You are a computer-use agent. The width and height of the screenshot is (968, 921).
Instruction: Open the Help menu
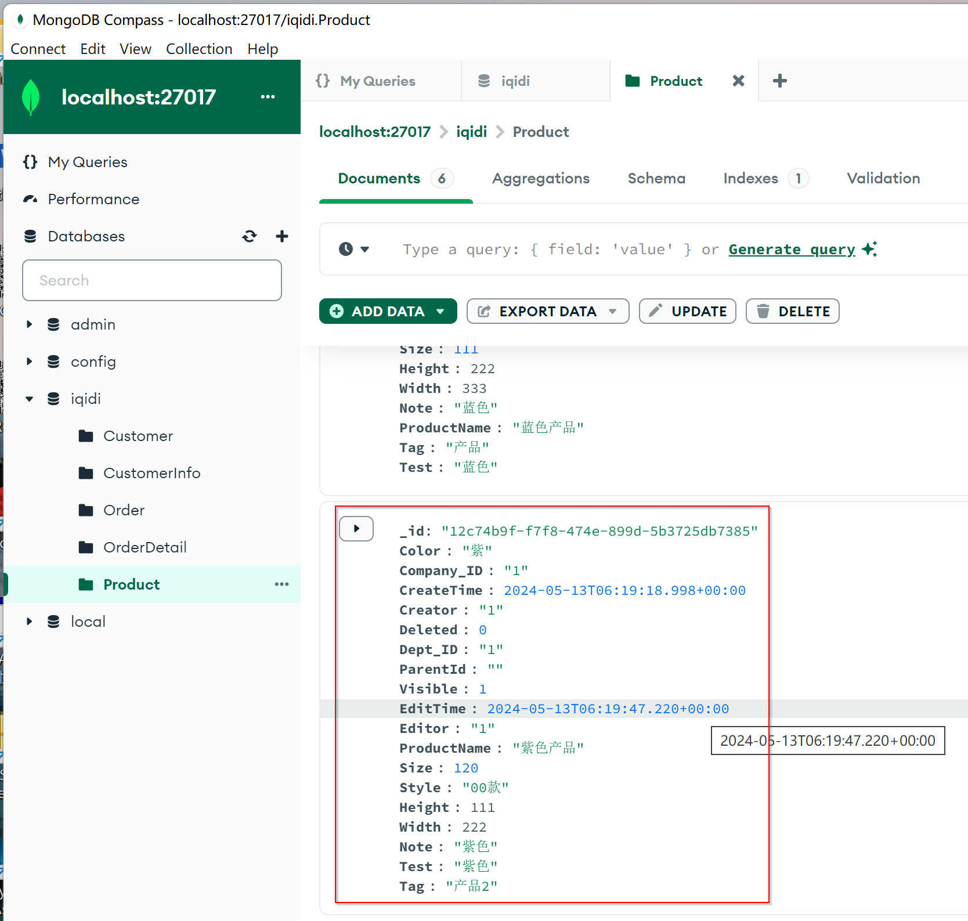(x=263, y=49)
